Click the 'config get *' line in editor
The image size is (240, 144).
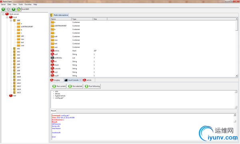click(x=60, y=98)
